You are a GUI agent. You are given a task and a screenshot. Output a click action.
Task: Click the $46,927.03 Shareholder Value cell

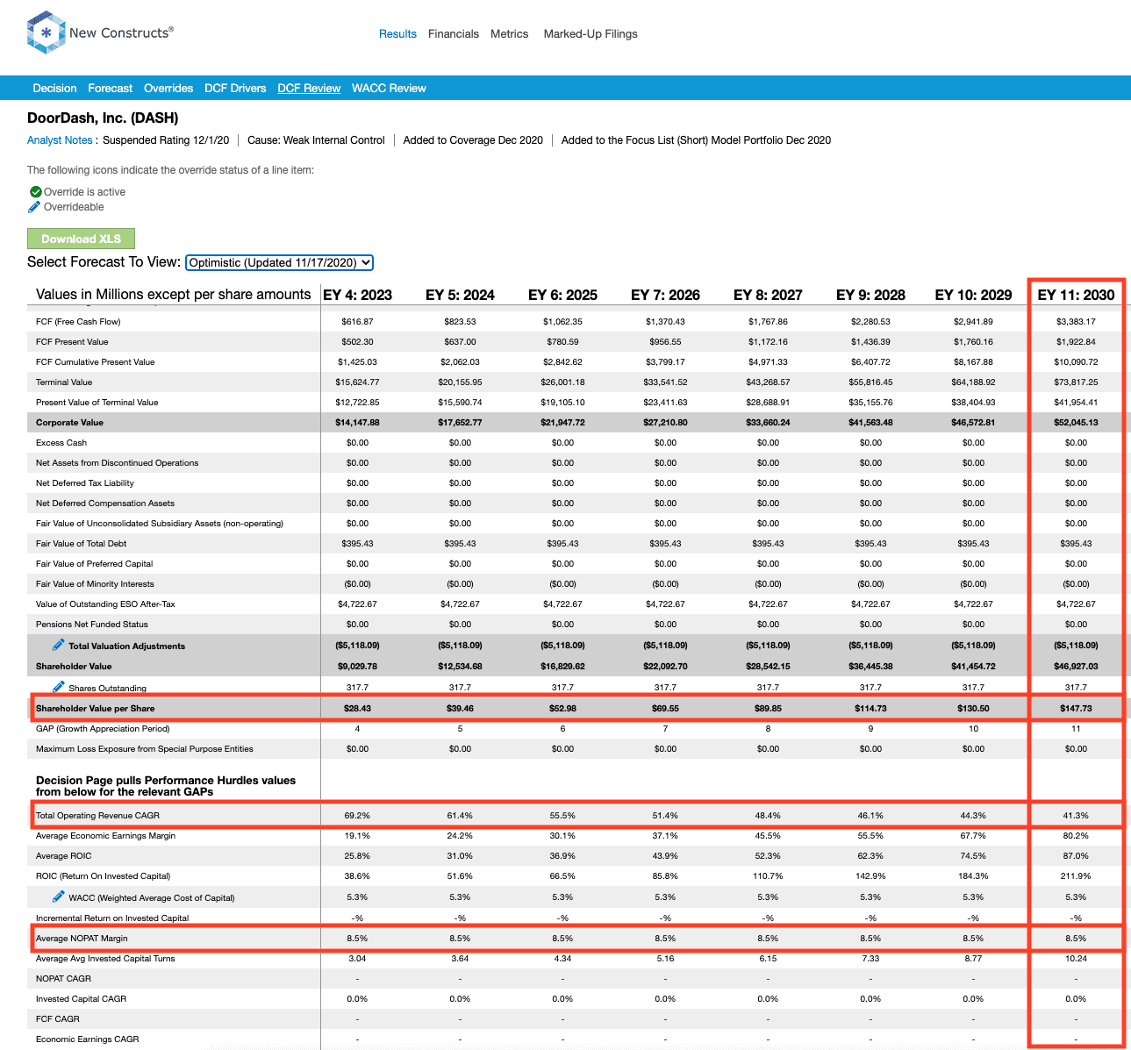(1076, 667)
